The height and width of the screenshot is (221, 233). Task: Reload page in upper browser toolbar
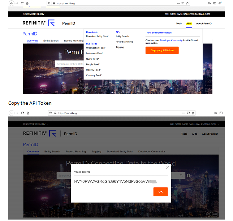tap(22, 3)
